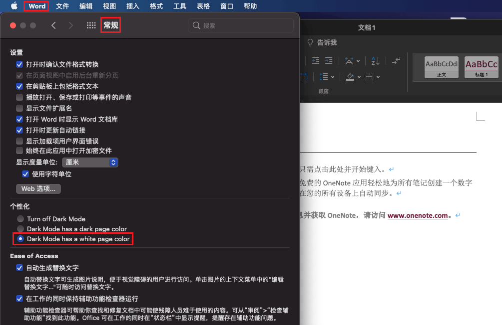The image size is (502, 325).
Task: Click the 常规 pane title
Action: click(111, 25)
